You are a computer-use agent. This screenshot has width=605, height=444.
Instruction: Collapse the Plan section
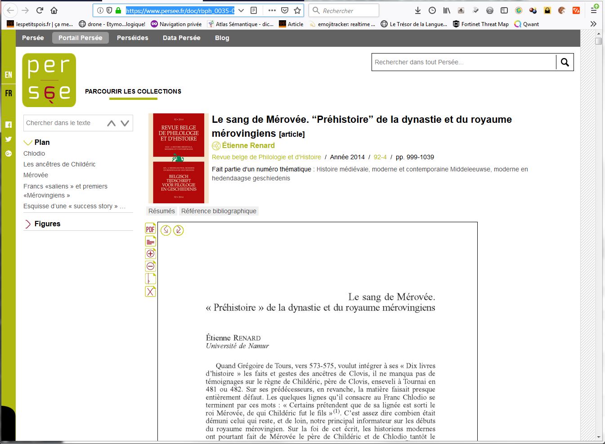tap(28, 143)
